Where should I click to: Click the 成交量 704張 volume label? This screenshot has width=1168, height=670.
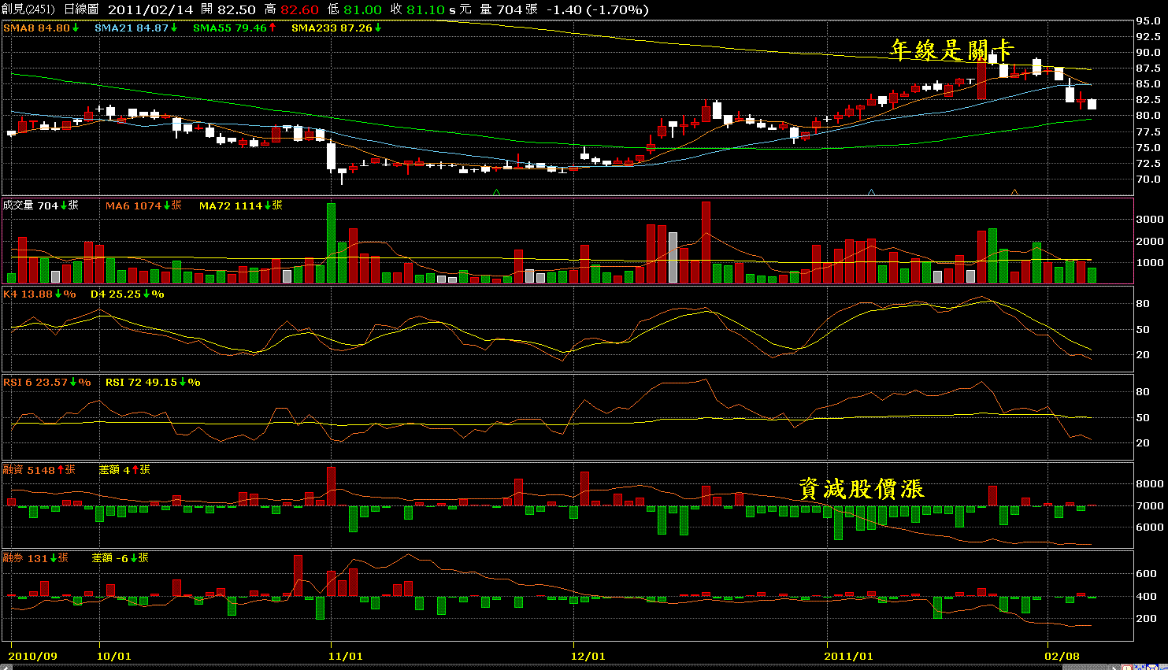click(41, 205)
